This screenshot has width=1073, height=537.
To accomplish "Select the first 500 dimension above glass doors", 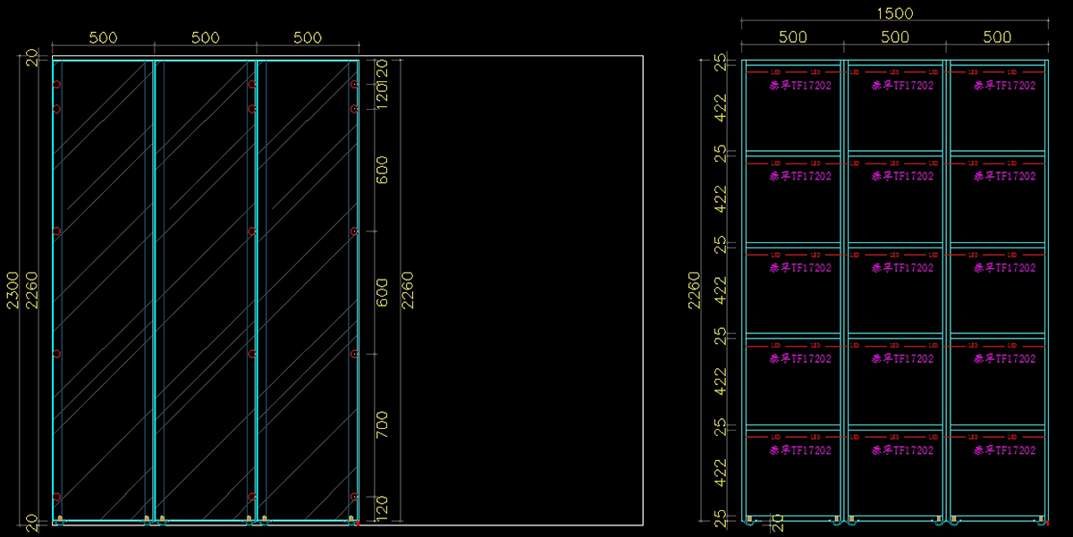I will click(102, 38).
